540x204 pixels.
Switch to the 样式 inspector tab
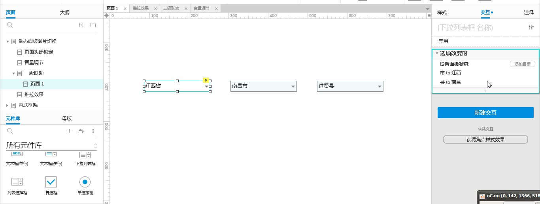pyautogui.click(x=442, y=13)
